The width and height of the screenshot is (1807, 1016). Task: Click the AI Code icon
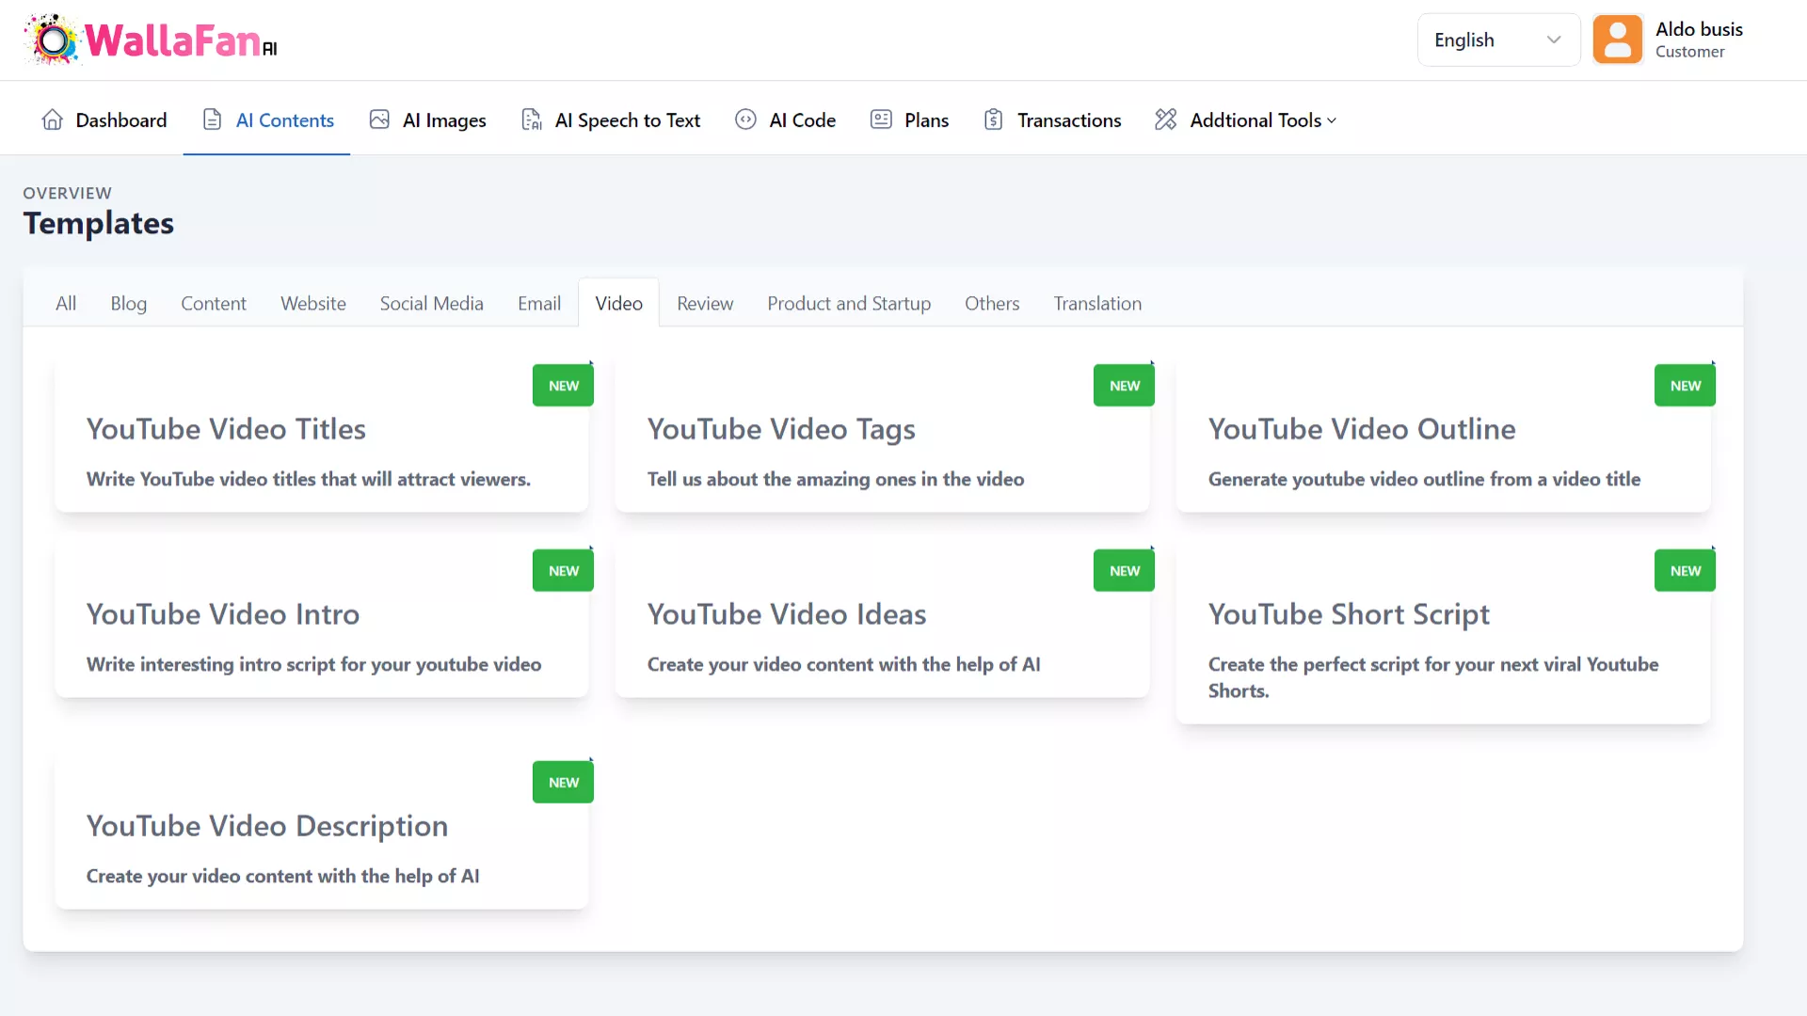point(745,119)
